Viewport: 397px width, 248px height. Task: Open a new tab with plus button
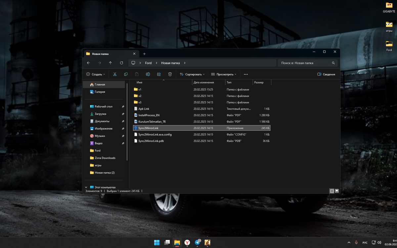144,54
